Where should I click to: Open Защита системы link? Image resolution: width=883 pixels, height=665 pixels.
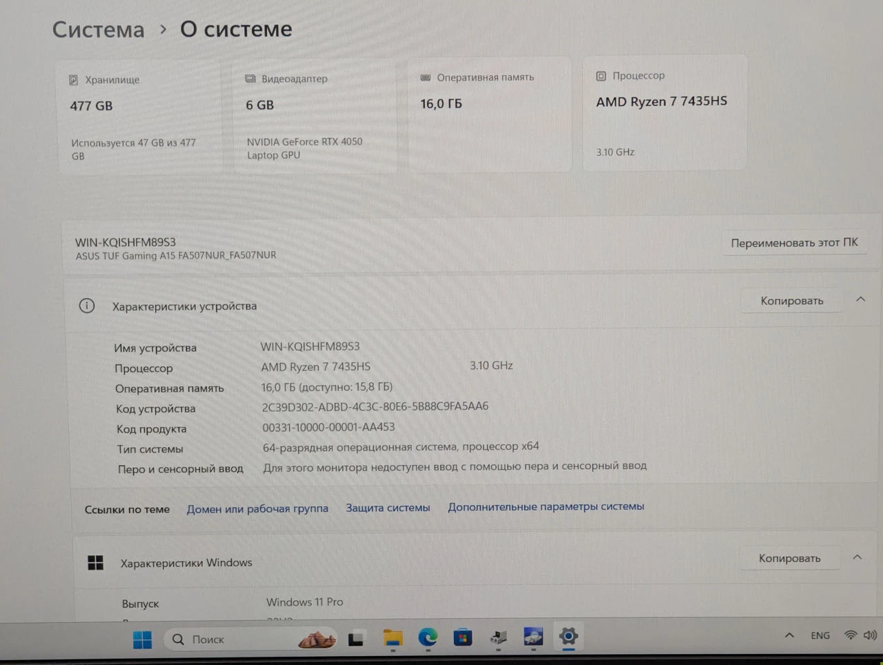[388, 508]
